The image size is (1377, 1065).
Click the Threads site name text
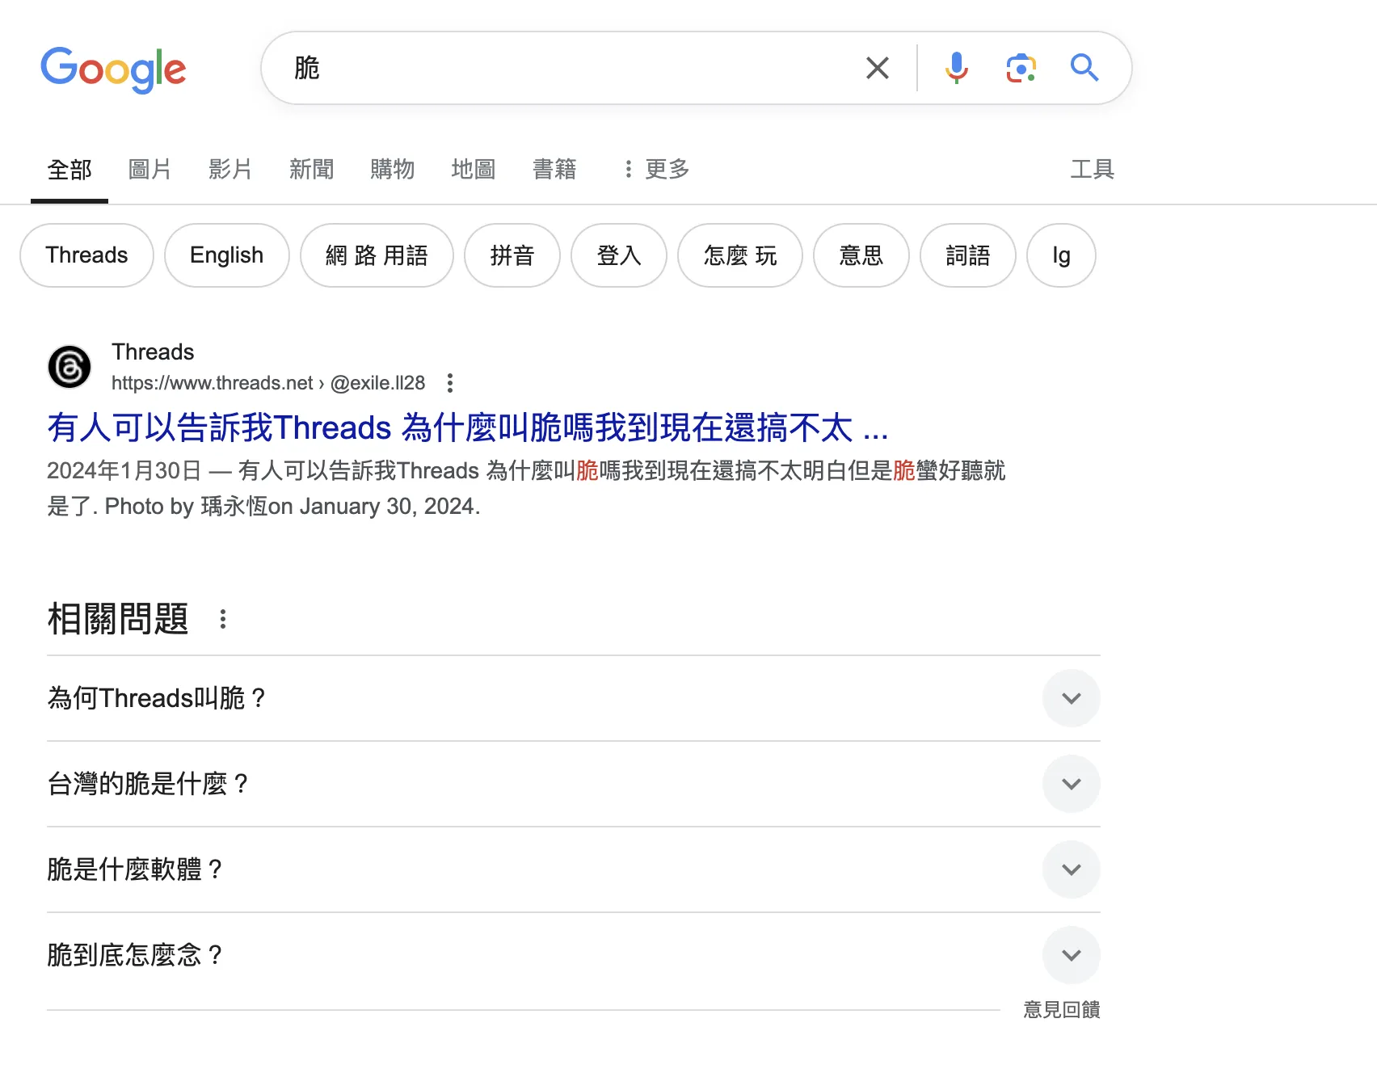pos(153,351)
